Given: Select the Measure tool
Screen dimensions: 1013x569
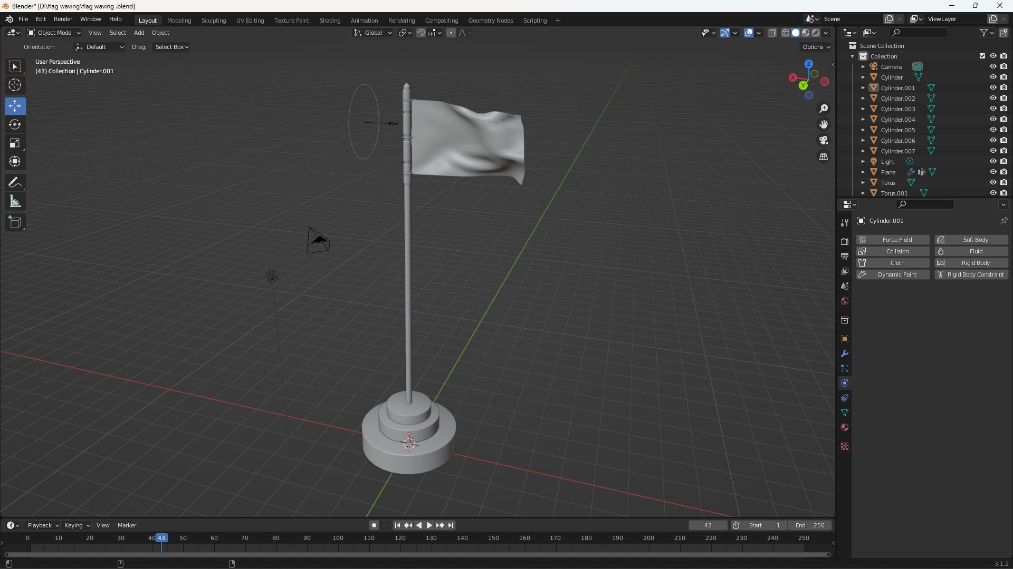Looking at the screenshot, I should coord(15,201).
